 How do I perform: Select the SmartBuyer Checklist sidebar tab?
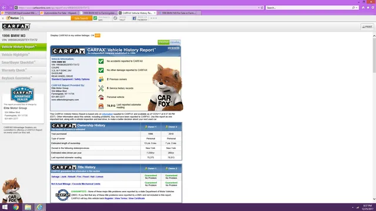tap(23, 63)
